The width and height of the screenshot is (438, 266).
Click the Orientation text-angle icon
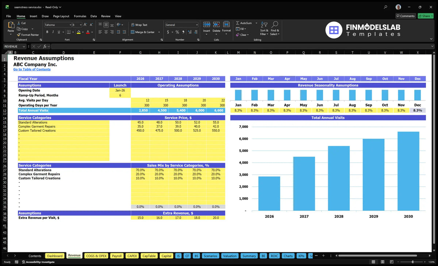tap(119, 25)
